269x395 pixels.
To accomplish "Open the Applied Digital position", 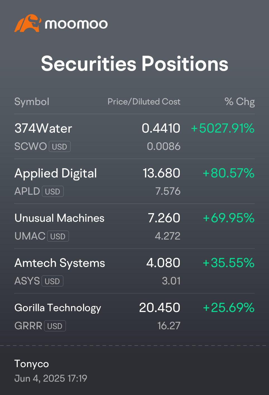I will [x=134, y=181].
